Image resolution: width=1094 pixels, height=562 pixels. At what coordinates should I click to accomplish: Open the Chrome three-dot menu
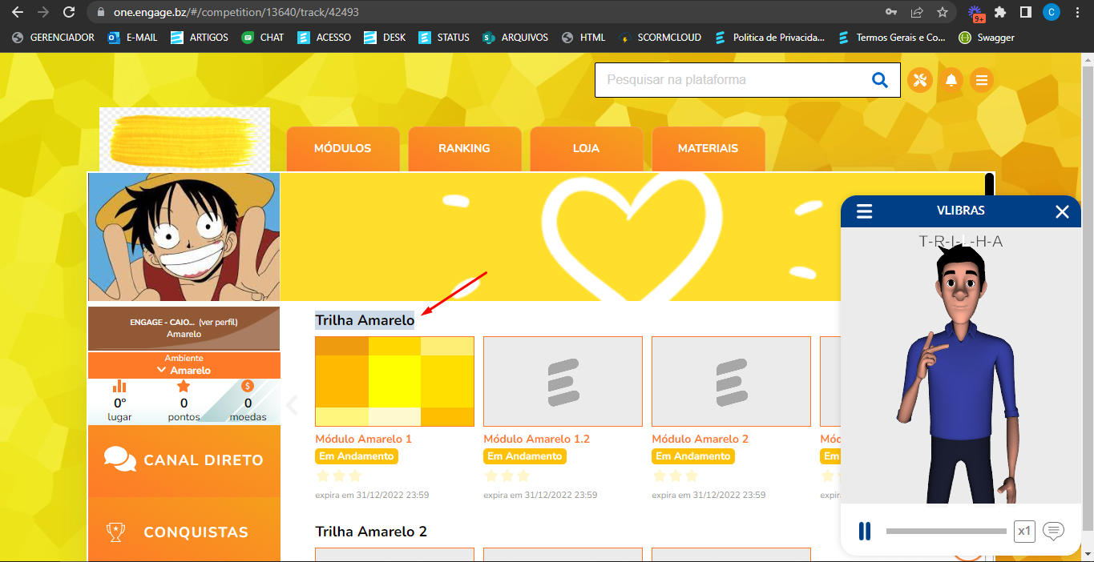click(1077, 12)
